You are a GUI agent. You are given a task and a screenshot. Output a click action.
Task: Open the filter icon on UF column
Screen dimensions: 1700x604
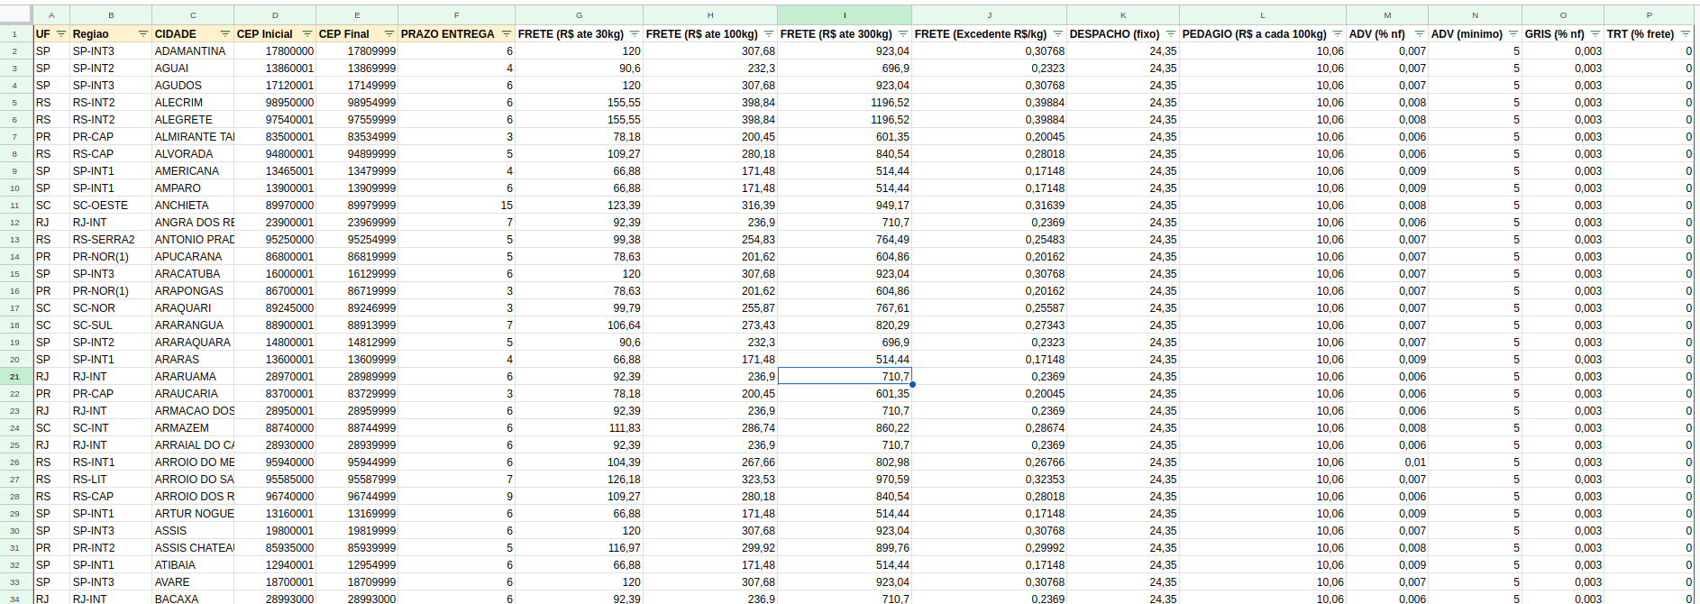[61, 34]
